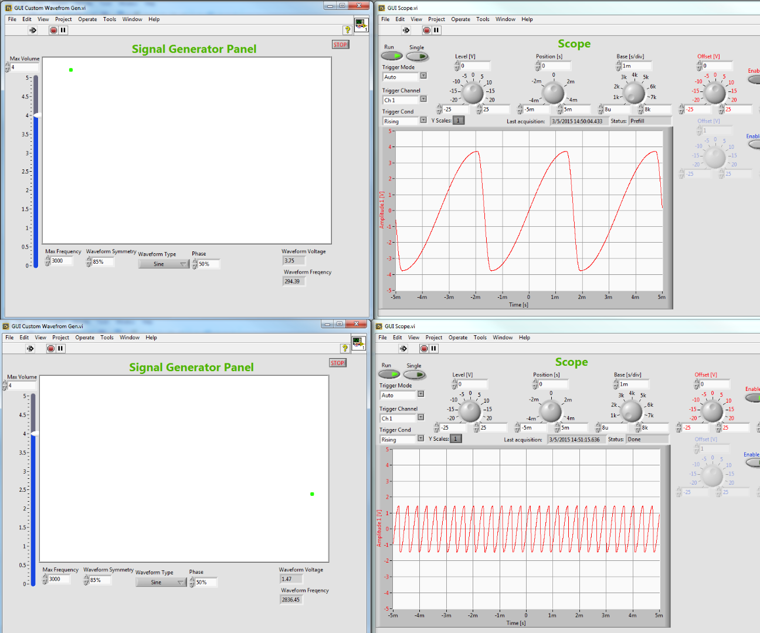Flip the Run switch on the Scope panel
The image size is (760, 633).
click(392, 56)
